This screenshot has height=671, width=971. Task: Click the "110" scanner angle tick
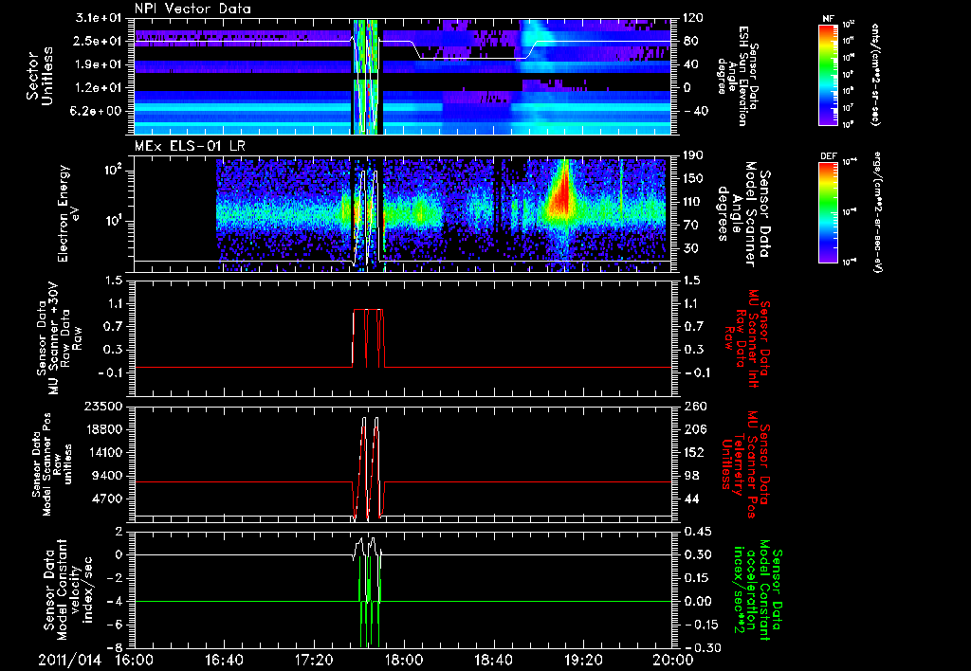coord(693,202)
